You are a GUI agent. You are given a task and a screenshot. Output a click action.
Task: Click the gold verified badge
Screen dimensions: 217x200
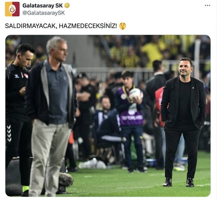[67, 5]
